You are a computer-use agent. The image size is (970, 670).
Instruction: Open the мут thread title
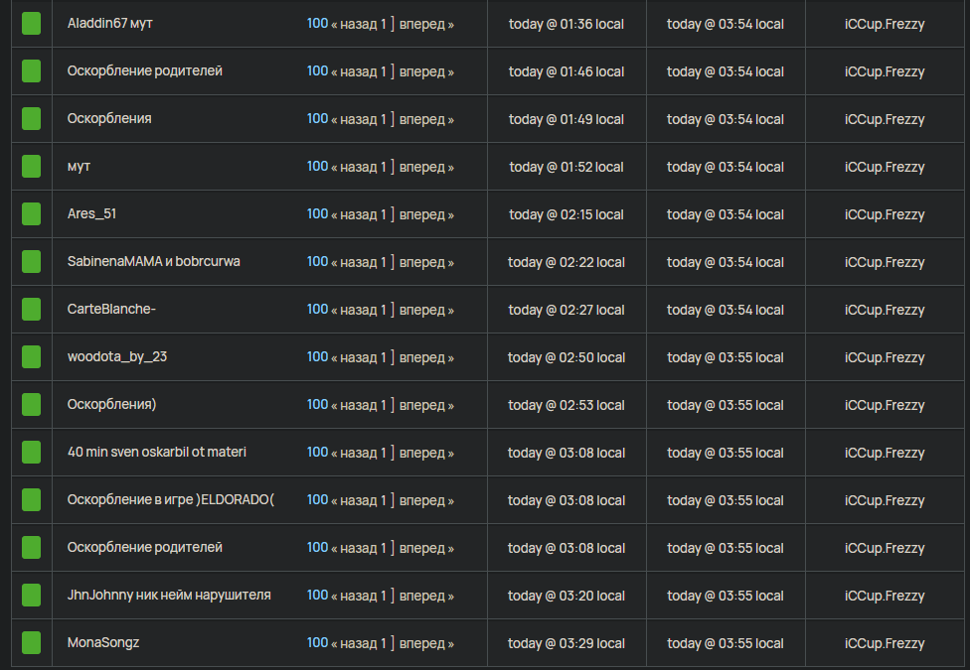tap(79, 167)
